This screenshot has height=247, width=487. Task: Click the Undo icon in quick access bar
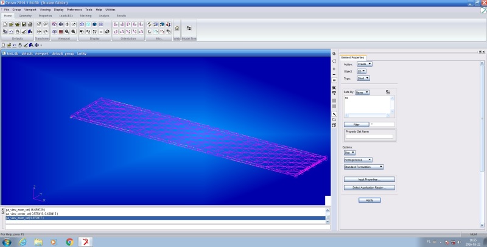pyautogui.click(x=14, y=45)
